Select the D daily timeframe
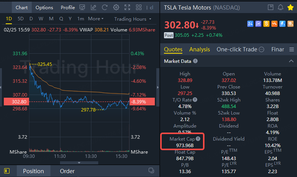The image size is (297, 177). tap(31, 19)
